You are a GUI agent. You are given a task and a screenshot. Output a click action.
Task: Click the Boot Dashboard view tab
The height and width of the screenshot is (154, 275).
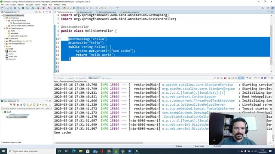[x=9, y=101]
